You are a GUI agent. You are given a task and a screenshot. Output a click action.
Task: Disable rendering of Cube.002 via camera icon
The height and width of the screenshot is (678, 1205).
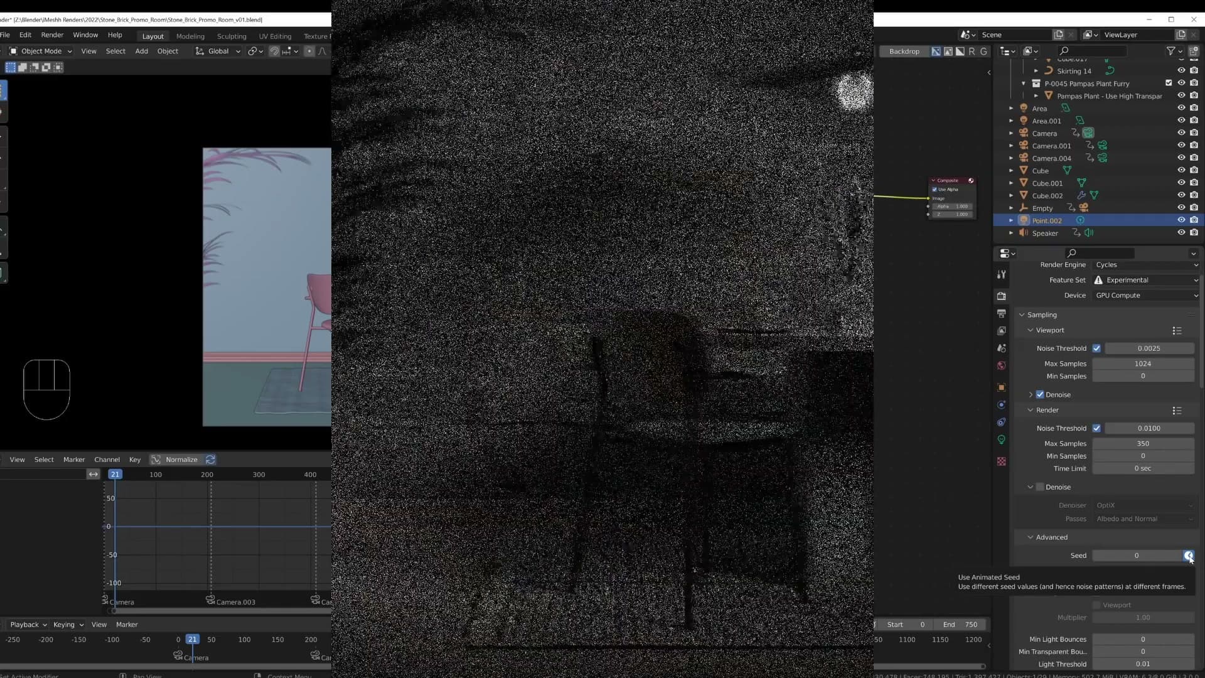click(1194, 195)
